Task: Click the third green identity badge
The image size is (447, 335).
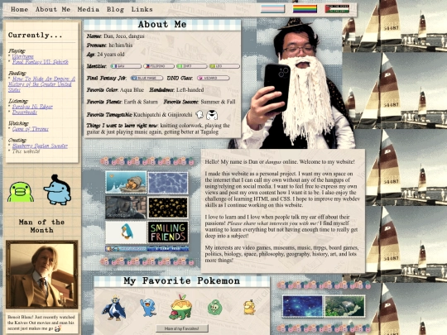Action: coord(191,66)
